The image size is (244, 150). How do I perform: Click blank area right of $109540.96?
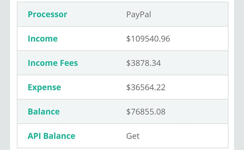[201, 39]
